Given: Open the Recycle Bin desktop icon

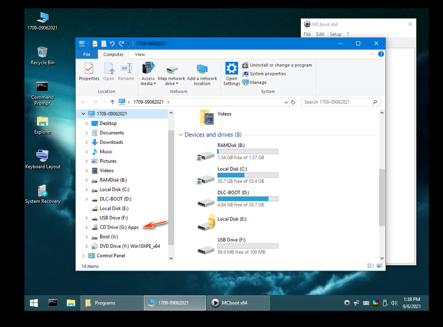Looking at the screenshot, I should tap(42, 56).
